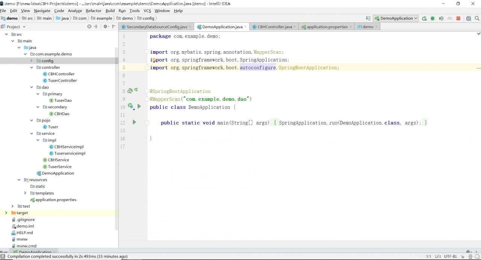Click the LF line separator in status bar
Image resolution: width=481 pixels, height=260 pixels.
(438, 256)
